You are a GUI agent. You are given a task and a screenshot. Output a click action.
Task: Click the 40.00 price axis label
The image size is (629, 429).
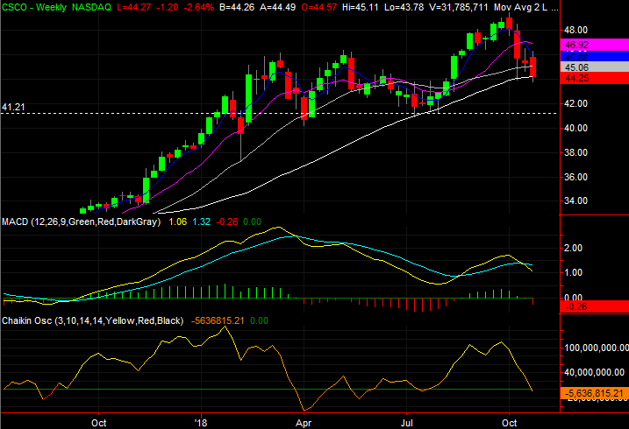575,128
